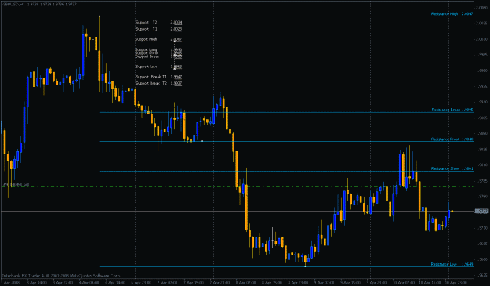Click the Resistance Low level label
The width and height of the screenshot is (490, 286).
click(452, 264)
